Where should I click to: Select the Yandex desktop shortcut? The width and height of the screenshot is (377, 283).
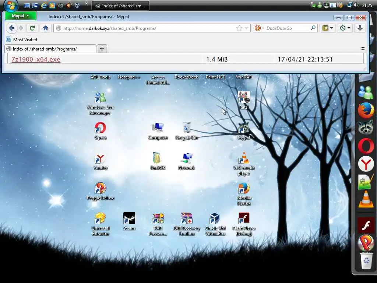(100, 162)
